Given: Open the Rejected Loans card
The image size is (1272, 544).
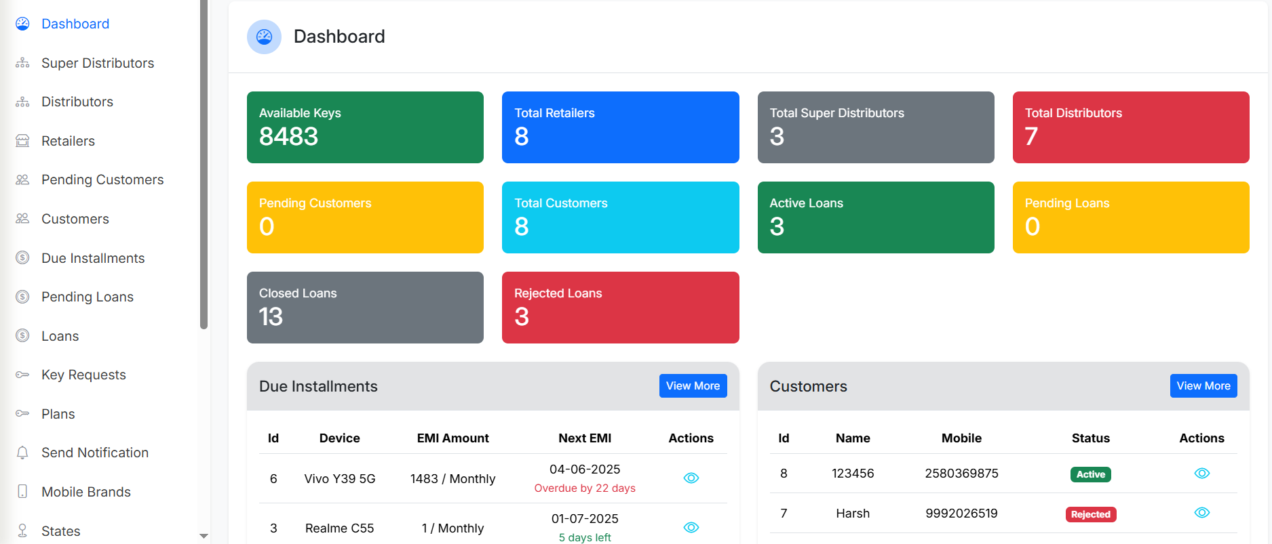Looking at the screenshot, I should [x=621, y=308].
